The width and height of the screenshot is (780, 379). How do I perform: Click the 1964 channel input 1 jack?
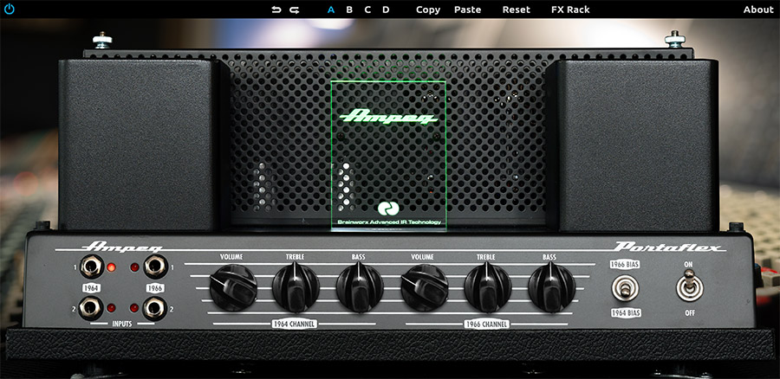pos(90,267)
